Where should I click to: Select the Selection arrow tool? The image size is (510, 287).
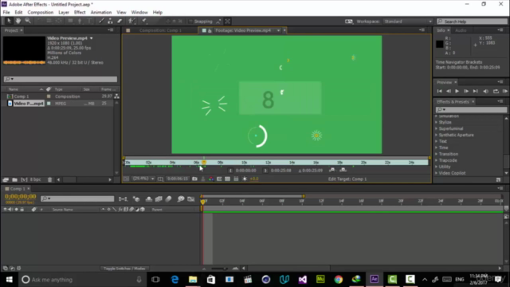pyautogui.click(x=9, y=22)
